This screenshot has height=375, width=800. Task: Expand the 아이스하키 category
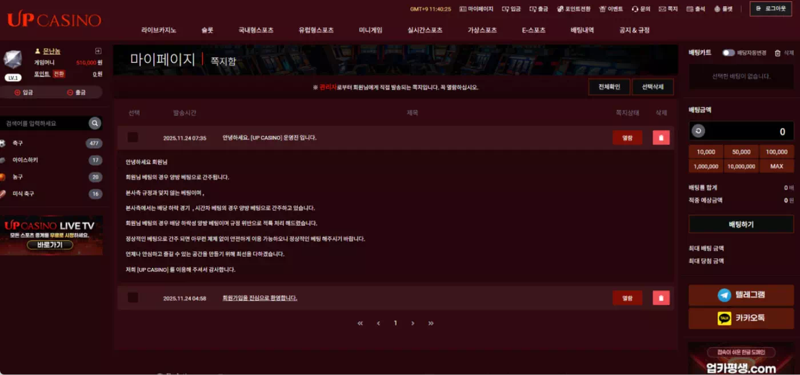coord(51,160)
